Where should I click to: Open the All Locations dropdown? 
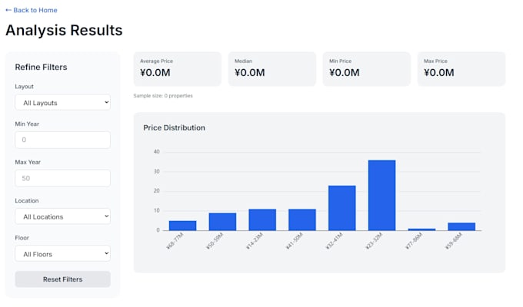63,216
